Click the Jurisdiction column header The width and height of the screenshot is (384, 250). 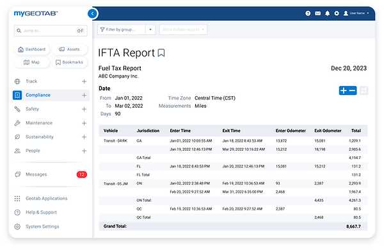(148, 131)
